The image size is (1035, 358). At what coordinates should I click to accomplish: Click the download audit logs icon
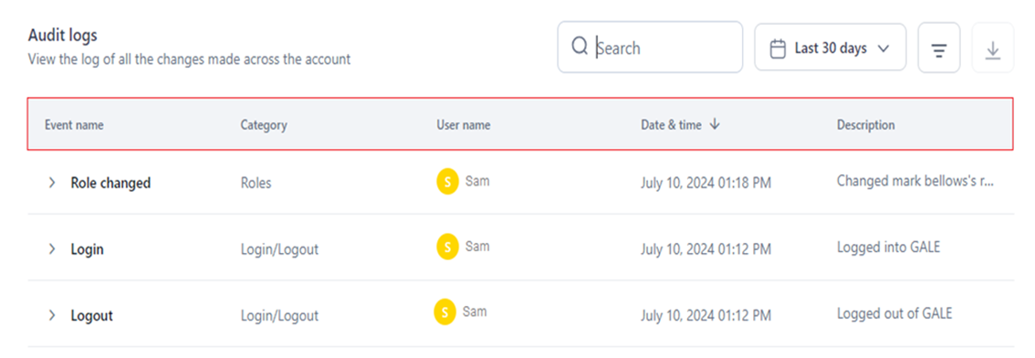[992, 48]
